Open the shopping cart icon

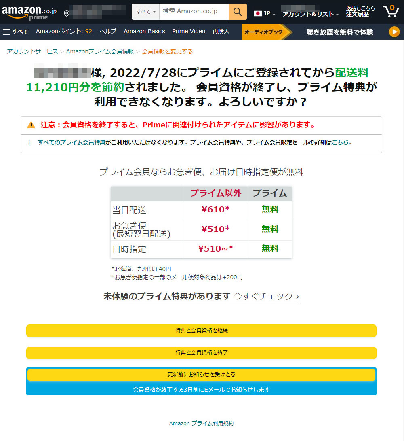[x=390, y=11]
